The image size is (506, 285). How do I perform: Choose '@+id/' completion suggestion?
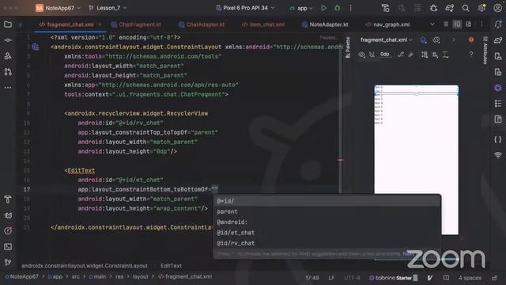point(327,201)
